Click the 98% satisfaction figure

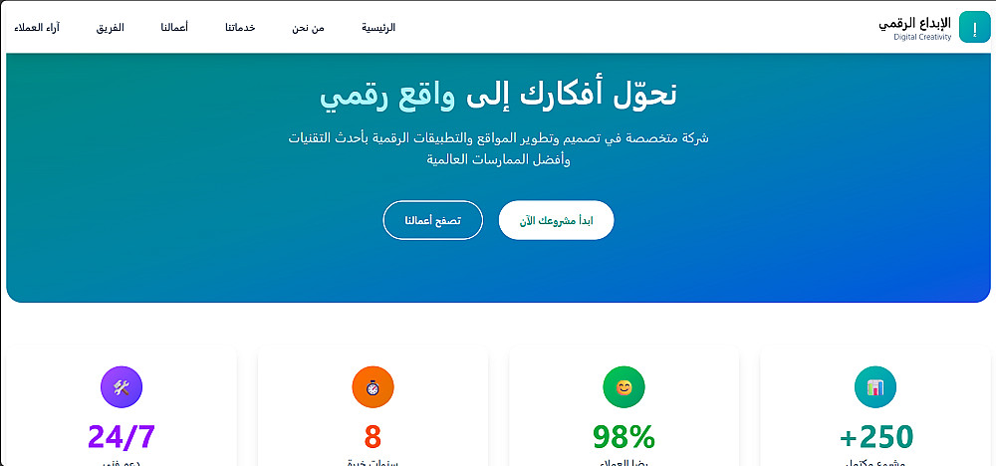point(624,437)
